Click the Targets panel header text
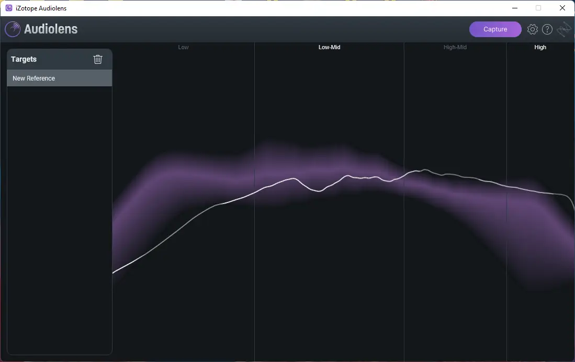Image resolution: width=575 pixels, height=362 pixels. [x=24, y=60]
